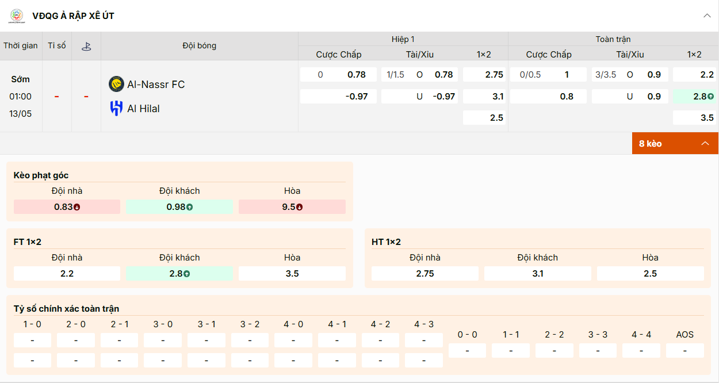Viewport: 719px width, 383px height.
Task: Choose Kèo phạt góc Đội nhà 0.83
Action: 67,207
